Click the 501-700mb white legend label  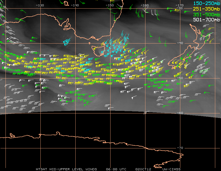click(207, 20)
